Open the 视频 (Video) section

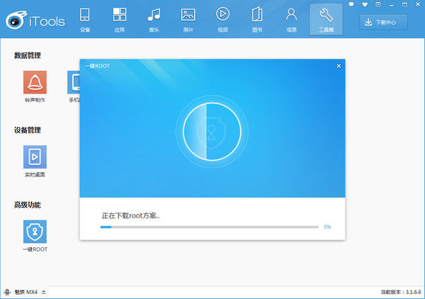click(x=222, y=18)
